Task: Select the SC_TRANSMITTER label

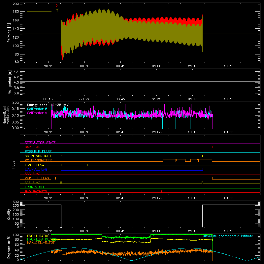Action: pos(38,160)
